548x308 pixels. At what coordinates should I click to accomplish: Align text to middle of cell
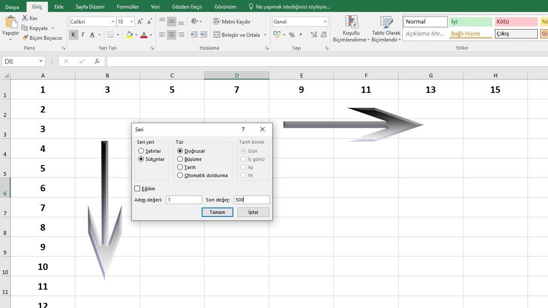click(172, 21)
